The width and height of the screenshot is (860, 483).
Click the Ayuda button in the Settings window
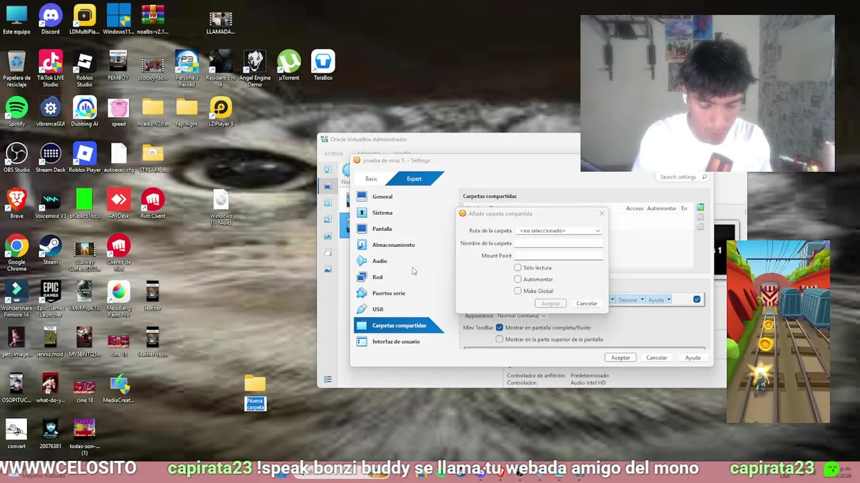693,358
